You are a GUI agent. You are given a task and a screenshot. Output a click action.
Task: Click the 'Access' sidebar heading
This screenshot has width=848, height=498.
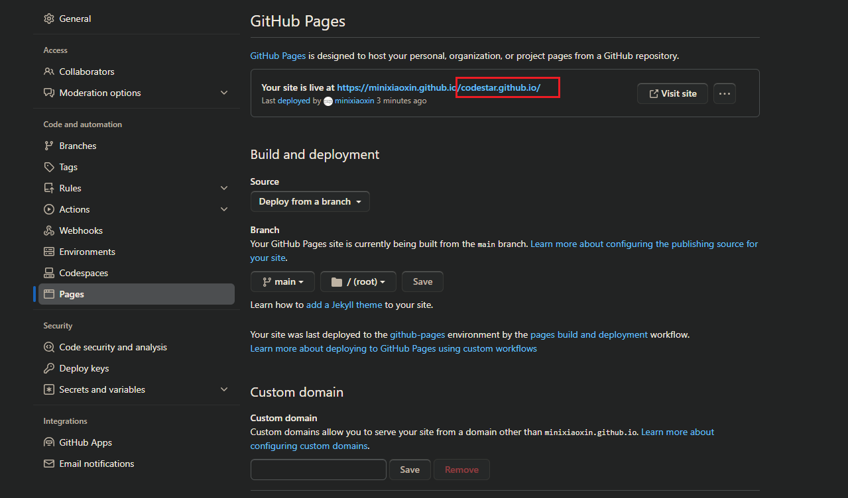56,50
